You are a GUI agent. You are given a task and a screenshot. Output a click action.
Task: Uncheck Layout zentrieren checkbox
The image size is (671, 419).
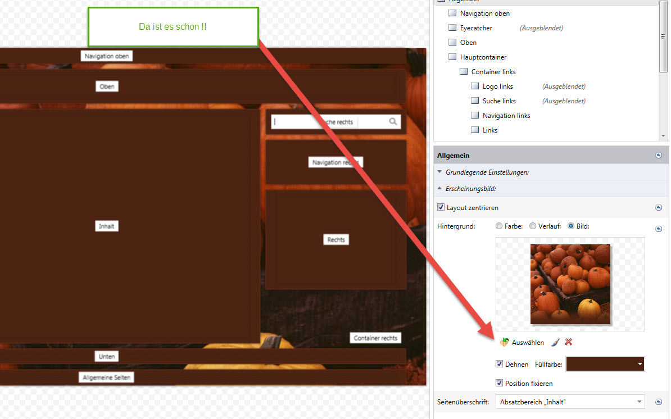click(x=441, y=207)
